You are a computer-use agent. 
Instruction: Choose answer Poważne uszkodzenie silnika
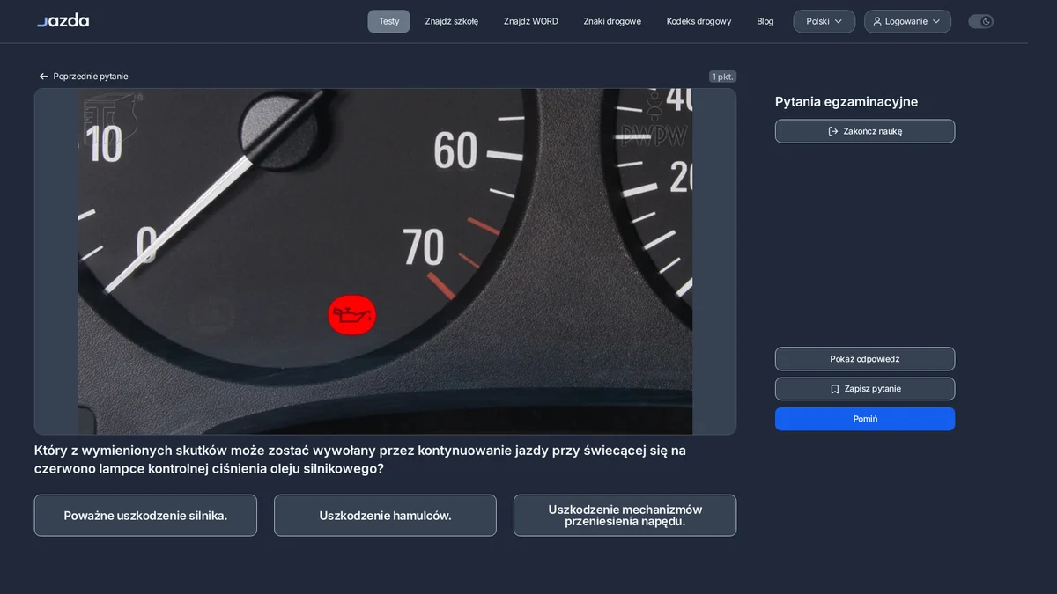point(145,516)
